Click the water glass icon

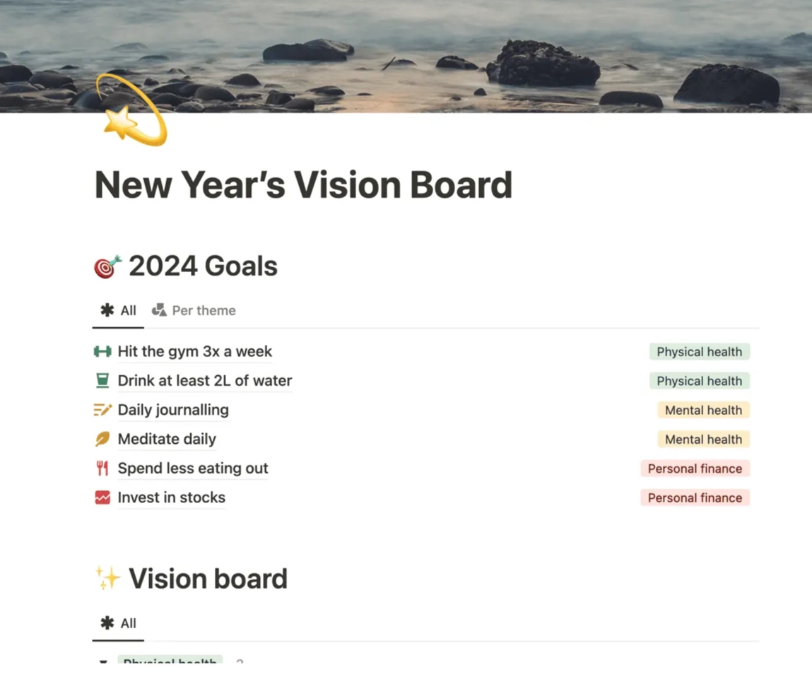pos(102,381)
